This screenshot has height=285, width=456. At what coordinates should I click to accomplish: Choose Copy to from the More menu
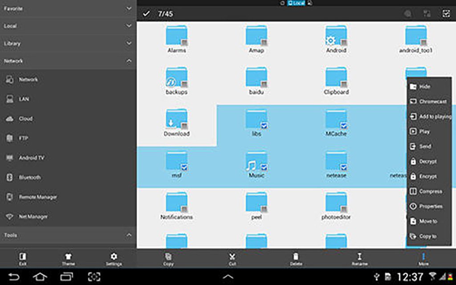coord(429,236)
